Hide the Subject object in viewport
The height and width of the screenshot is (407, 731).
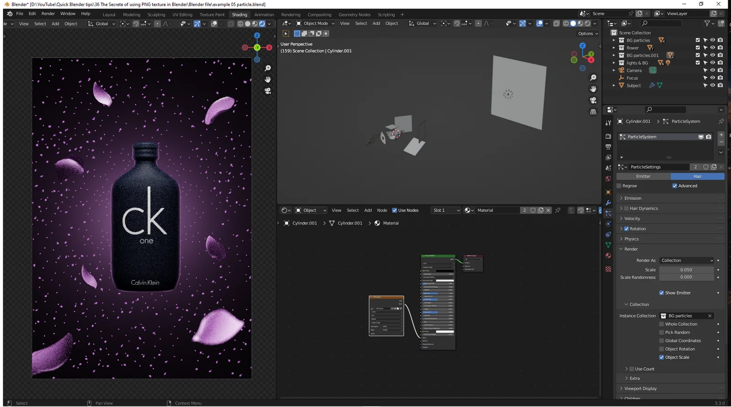[x=713, y=85]
